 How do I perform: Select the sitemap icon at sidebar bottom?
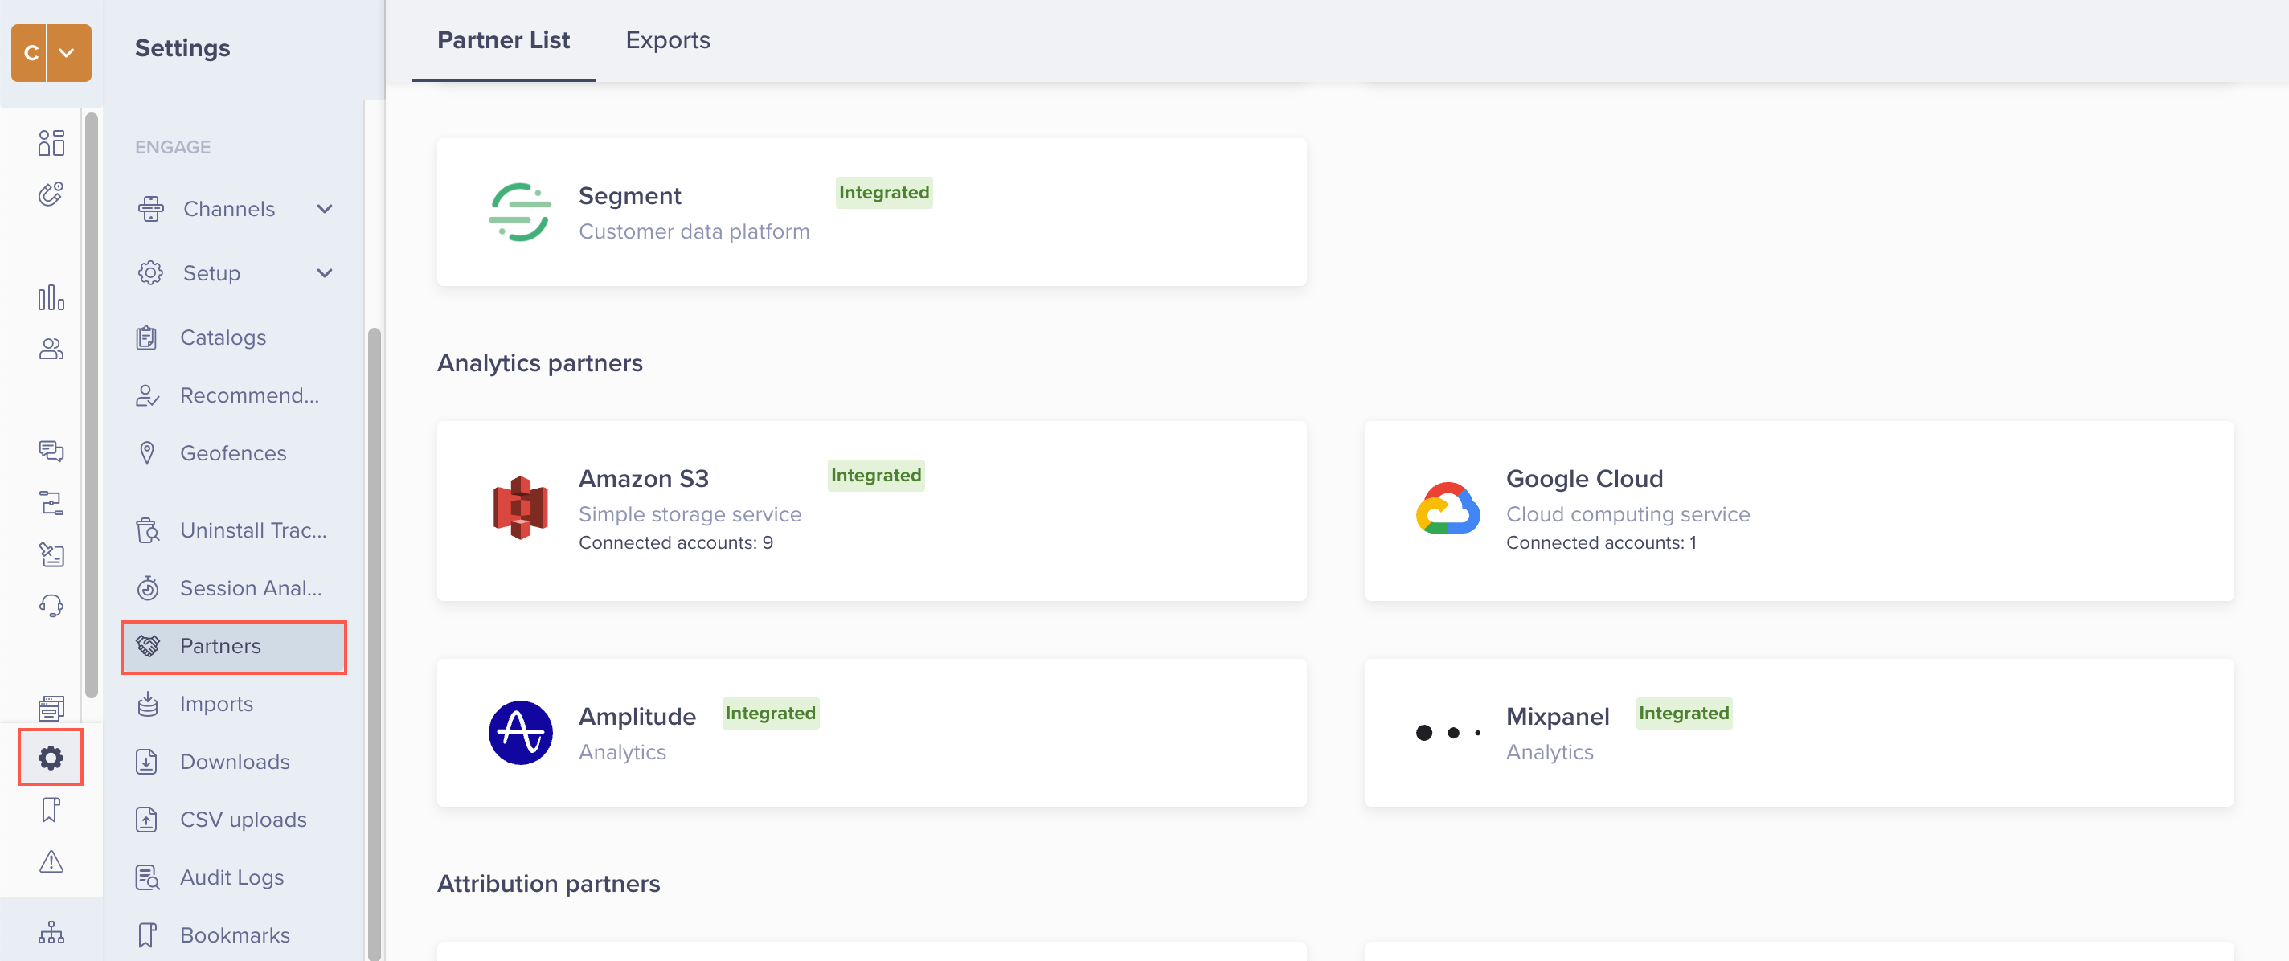point(51,933)
